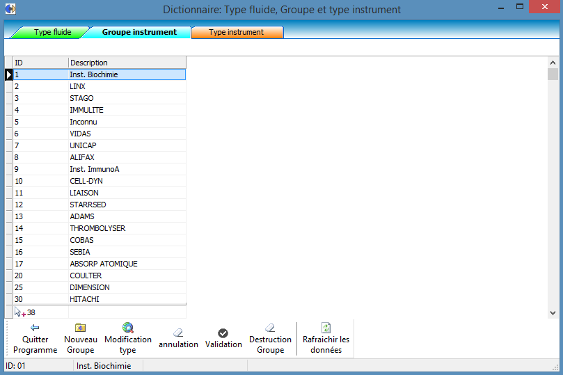Select the VIDAS row
Viewport: 563px width, 375px height.
tap(100, 134)
